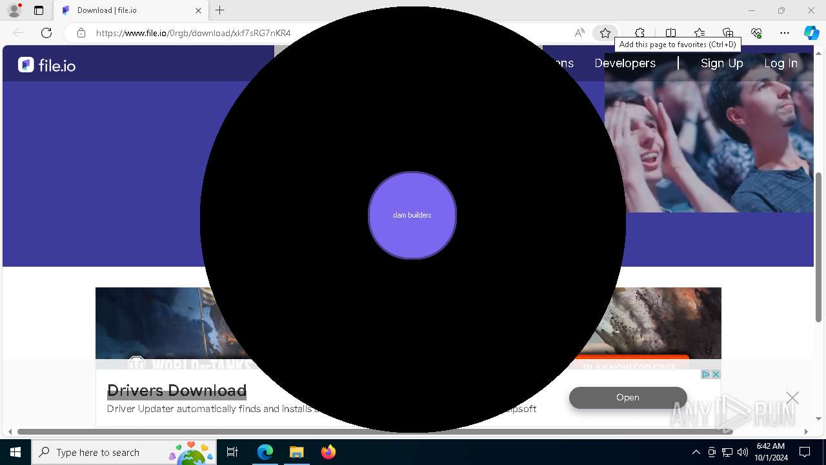Open the browser Extensions icon
The height and width of the screenshot is (465, 826).
pos(640,33)
